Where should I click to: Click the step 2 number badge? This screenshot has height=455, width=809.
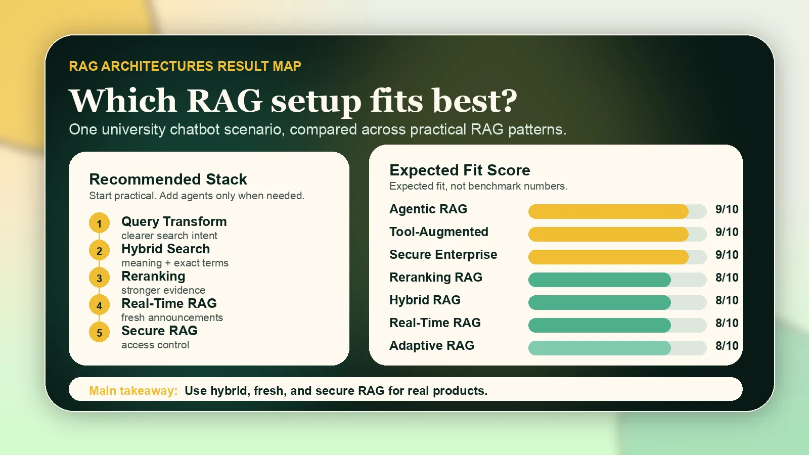[x=99, y=250]
